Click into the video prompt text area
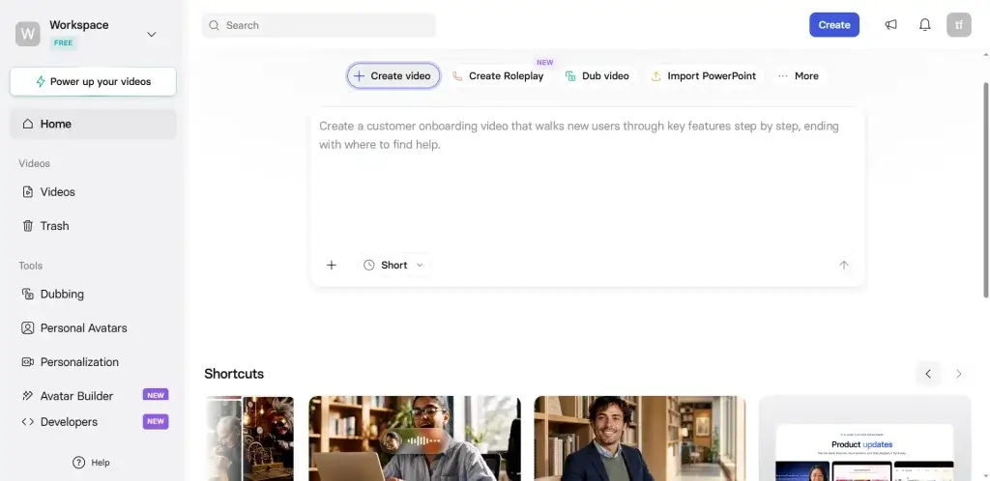Image resolution: width=990 pixels, height=481 pixels. 587,180
